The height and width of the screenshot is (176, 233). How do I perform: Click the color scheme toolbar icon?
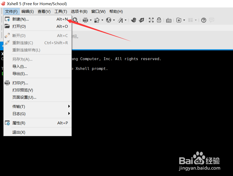coord(97,20)
